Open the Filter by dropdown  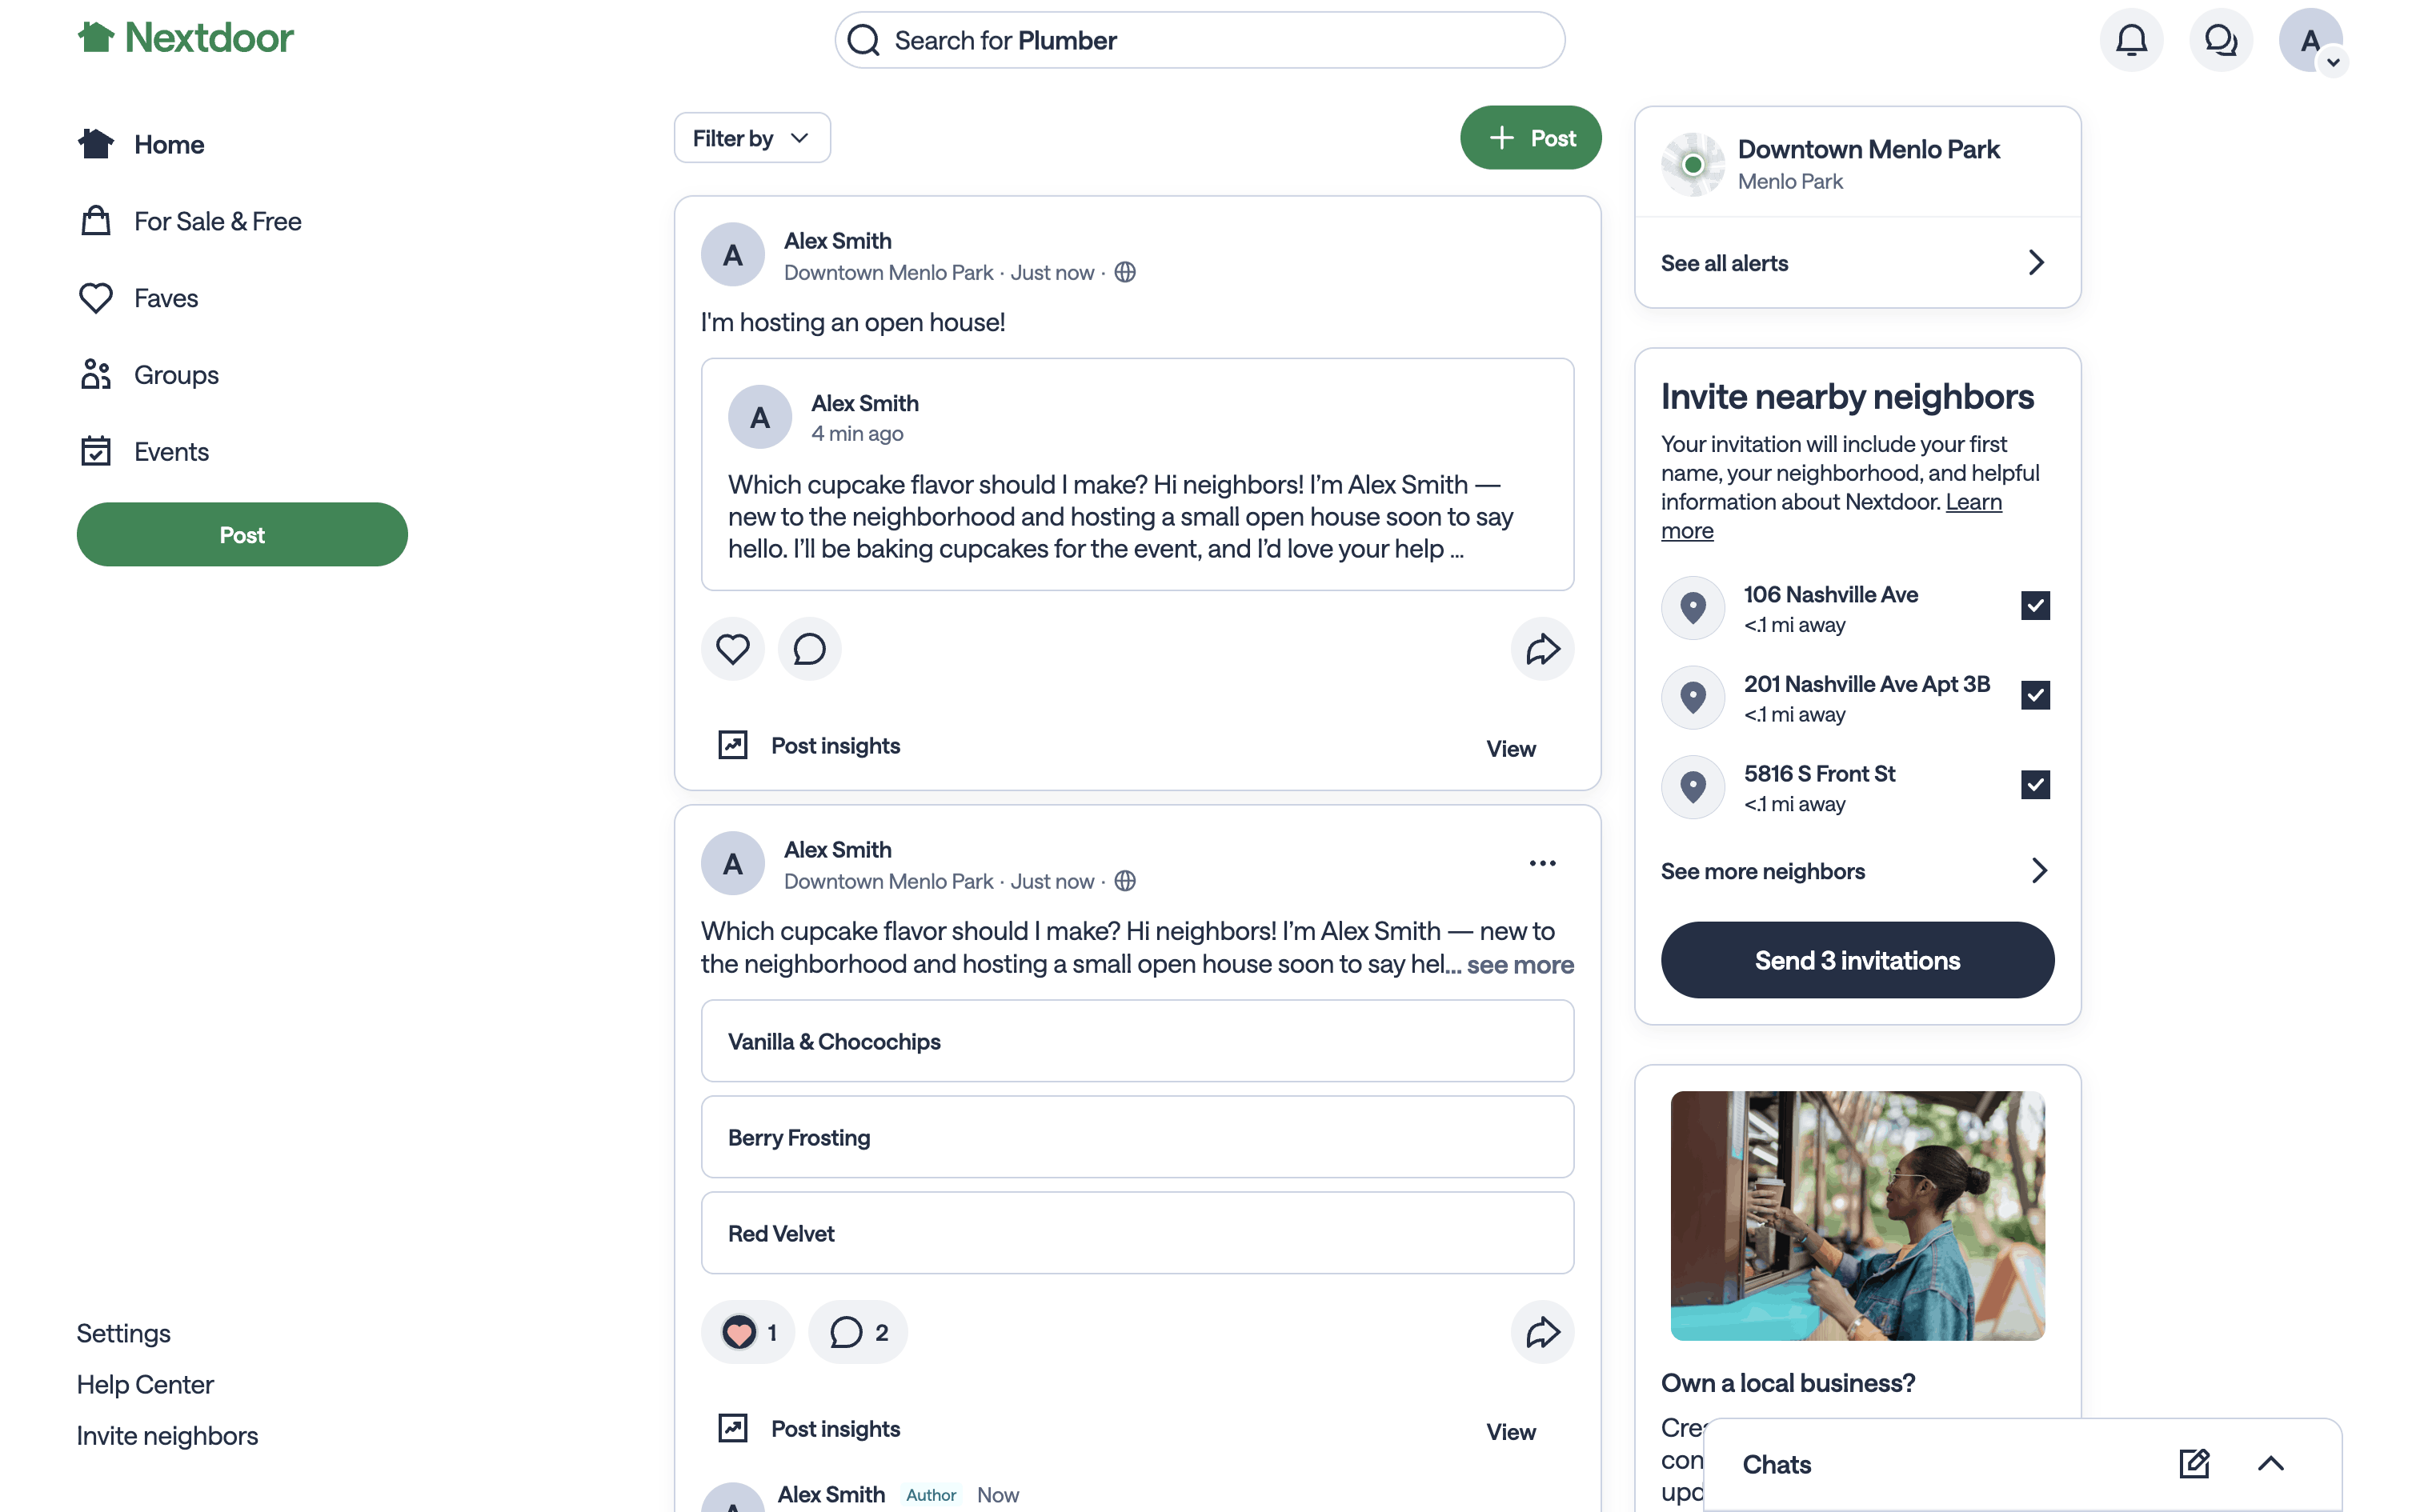pyautogui.click(x=751, y=138)
